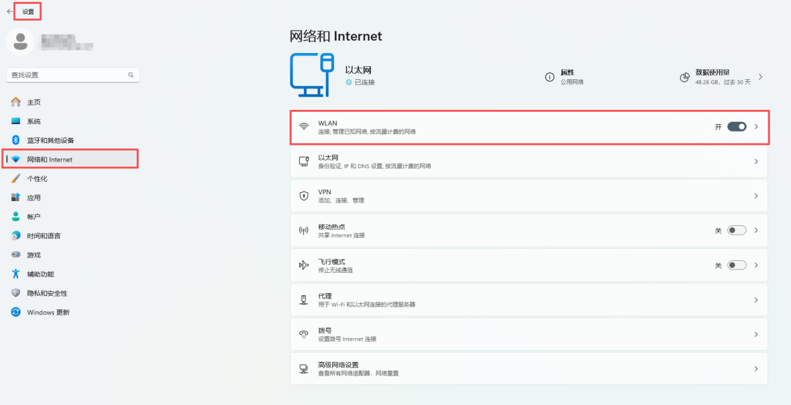Expand 高级网络设置 chevron
Screen dimensions: 791x405
[756, 369]
